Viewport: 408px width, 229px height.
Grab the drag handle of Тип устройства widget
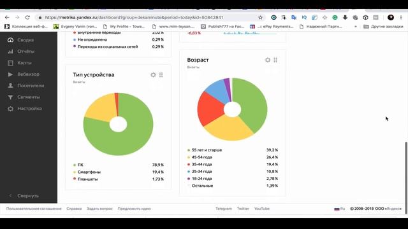click(x=161, y=75)
